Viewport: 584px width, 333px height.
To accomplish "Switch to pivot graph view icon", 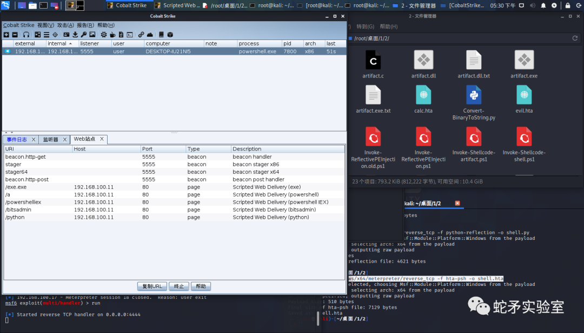I will [x=38, y=35].
